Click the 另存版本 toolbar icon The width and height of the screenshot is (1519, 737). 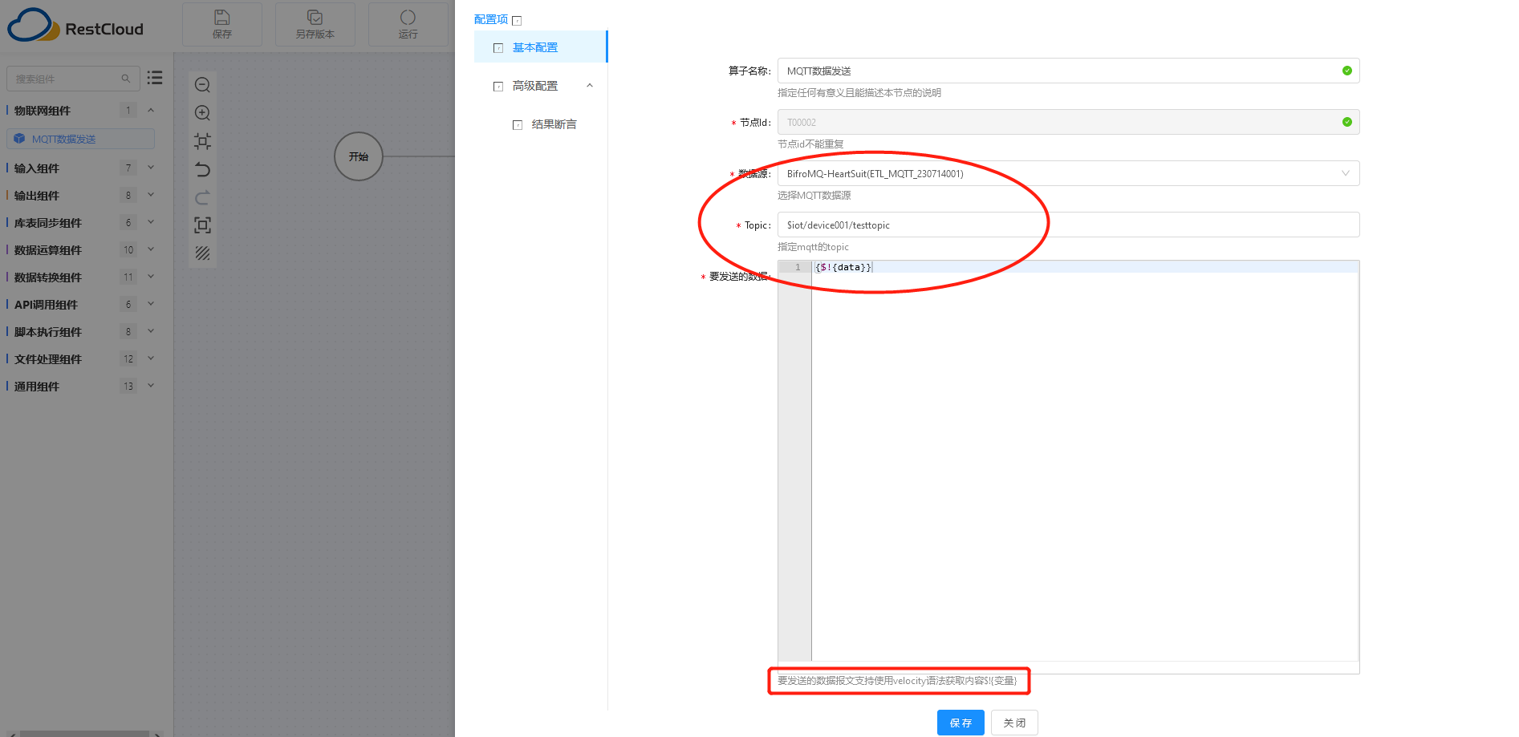(x=315, y=24)
